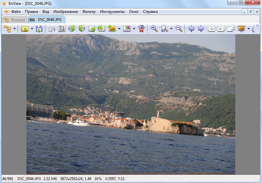Open the Правка menu

[32, 12]
